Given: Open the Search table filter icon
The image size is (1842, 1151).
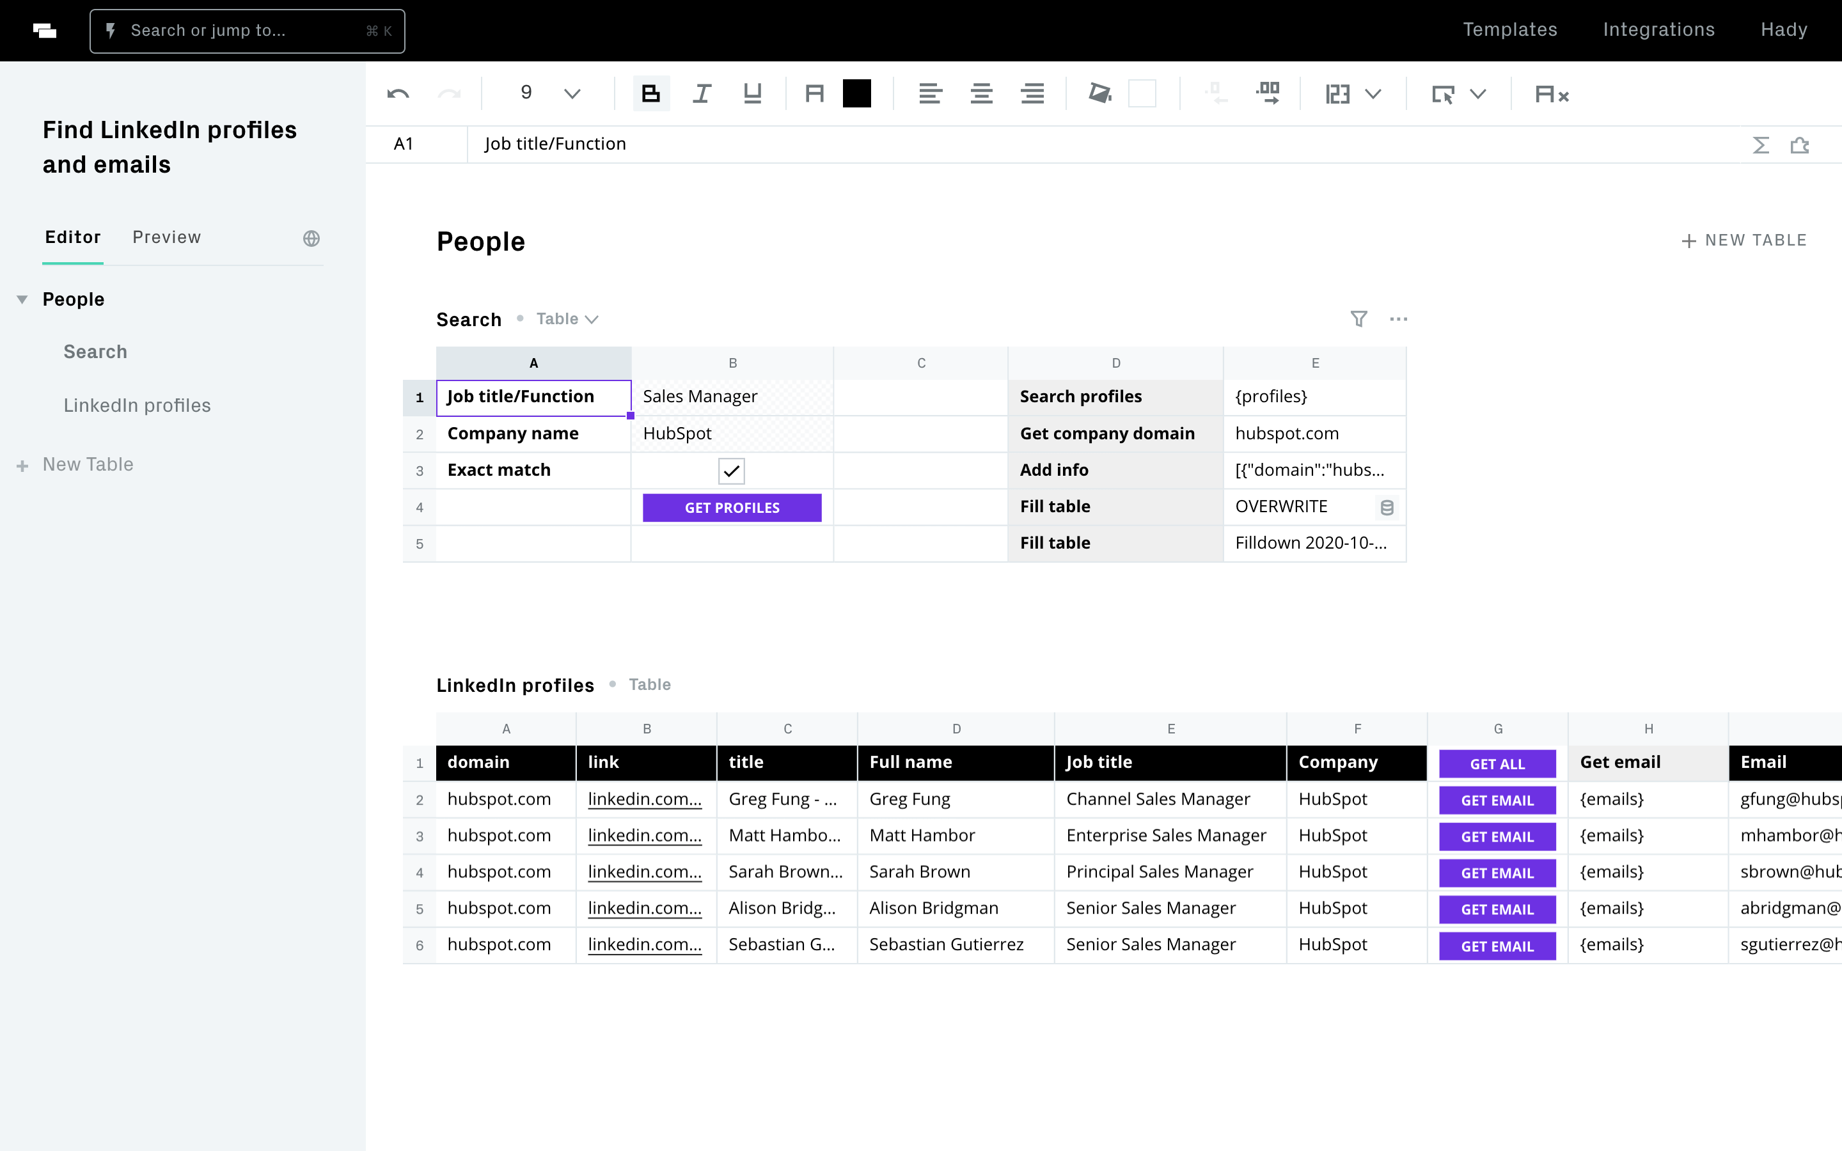Looking at the screenshot, I should (x=1358, y=319).
